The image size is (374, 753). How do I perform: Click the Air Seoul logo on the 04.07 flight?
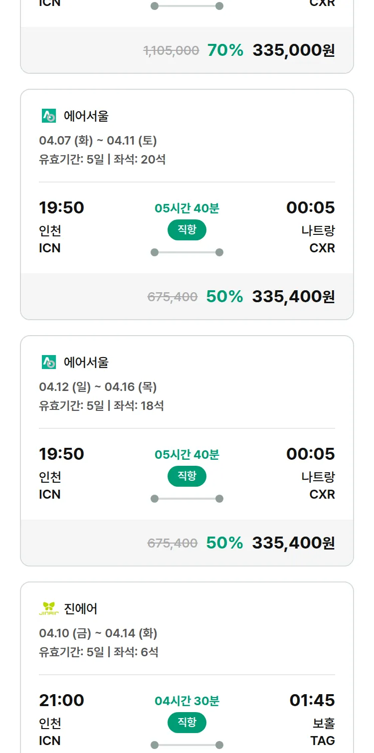point(49,116)
